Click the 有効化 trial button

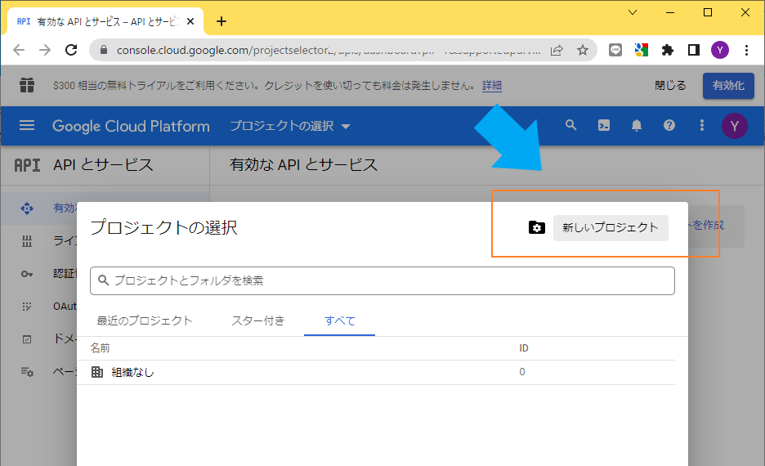click(x=728, y=85)
